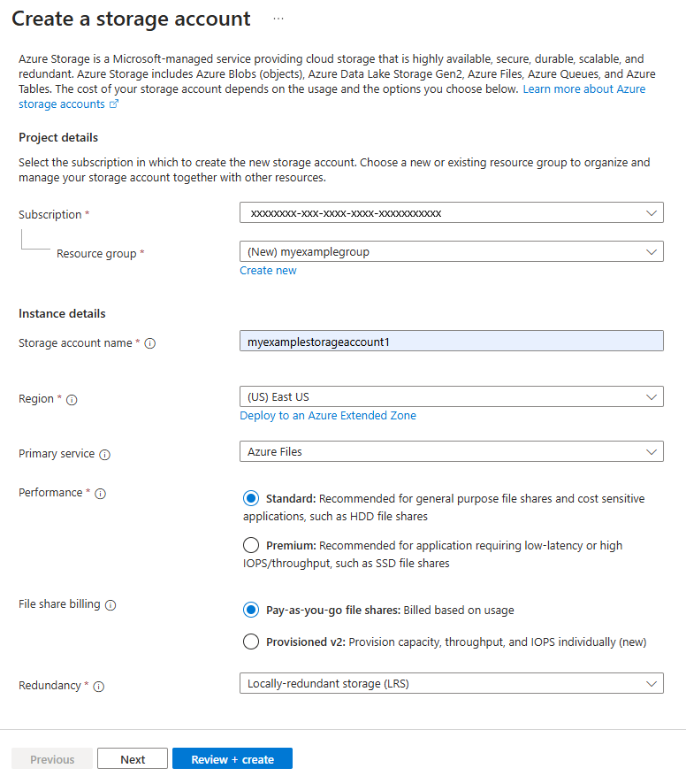Click the Review + create button

coord(232,758)
